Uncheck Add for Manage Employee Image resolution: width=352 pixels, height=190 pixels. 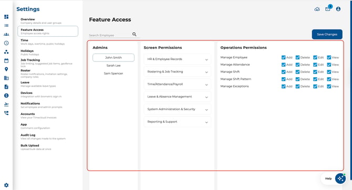[284, 57]
